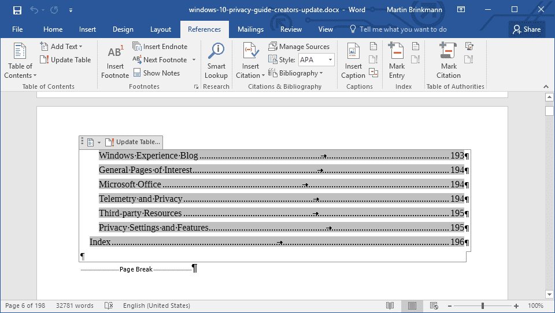
Task: Switch to Read Mode view in status bar
Action: tap(390, 306)
